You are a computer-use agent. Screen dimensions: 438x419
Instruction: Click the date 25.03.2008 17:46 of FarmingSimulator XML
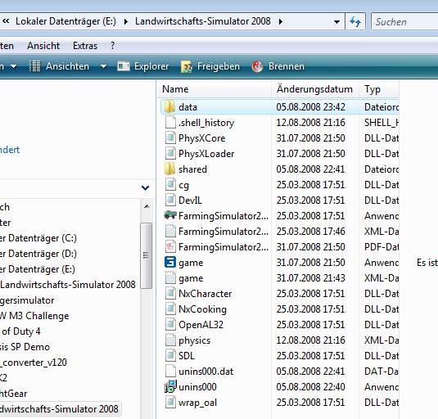(x=310, y=232)
